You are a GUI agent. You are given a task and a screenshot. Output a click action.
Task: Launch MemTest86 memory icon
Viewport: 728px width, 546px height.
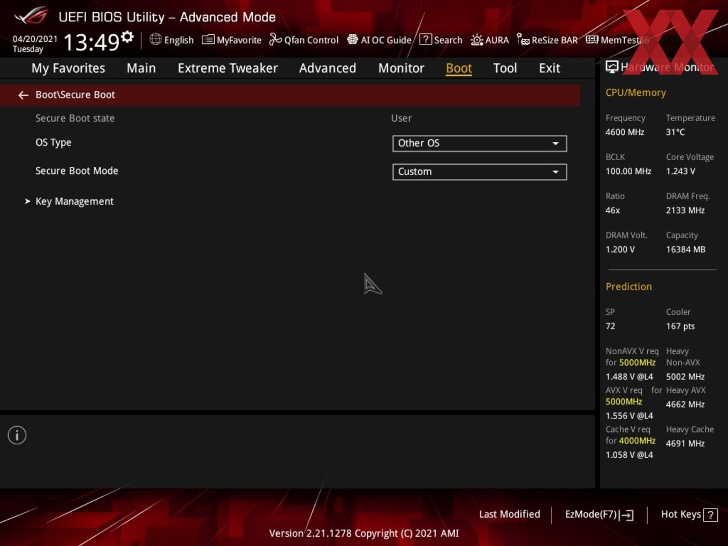[x=591, y=40]
